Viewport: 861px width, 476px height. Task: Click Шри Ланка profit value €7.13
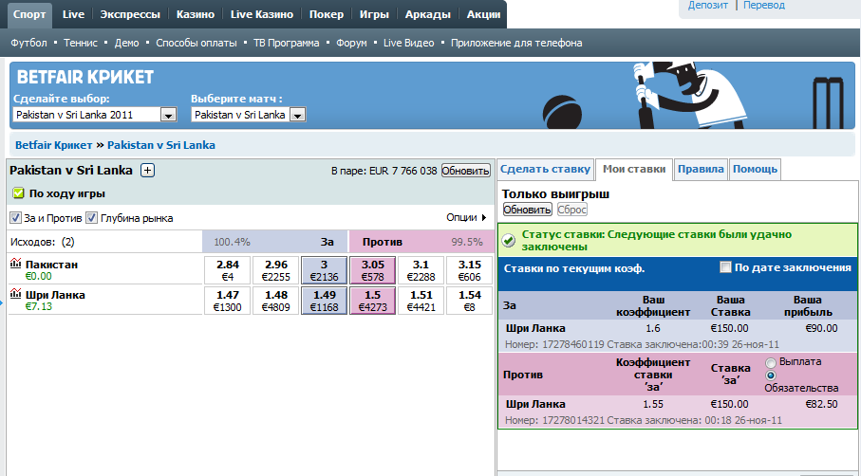(38, 306)
